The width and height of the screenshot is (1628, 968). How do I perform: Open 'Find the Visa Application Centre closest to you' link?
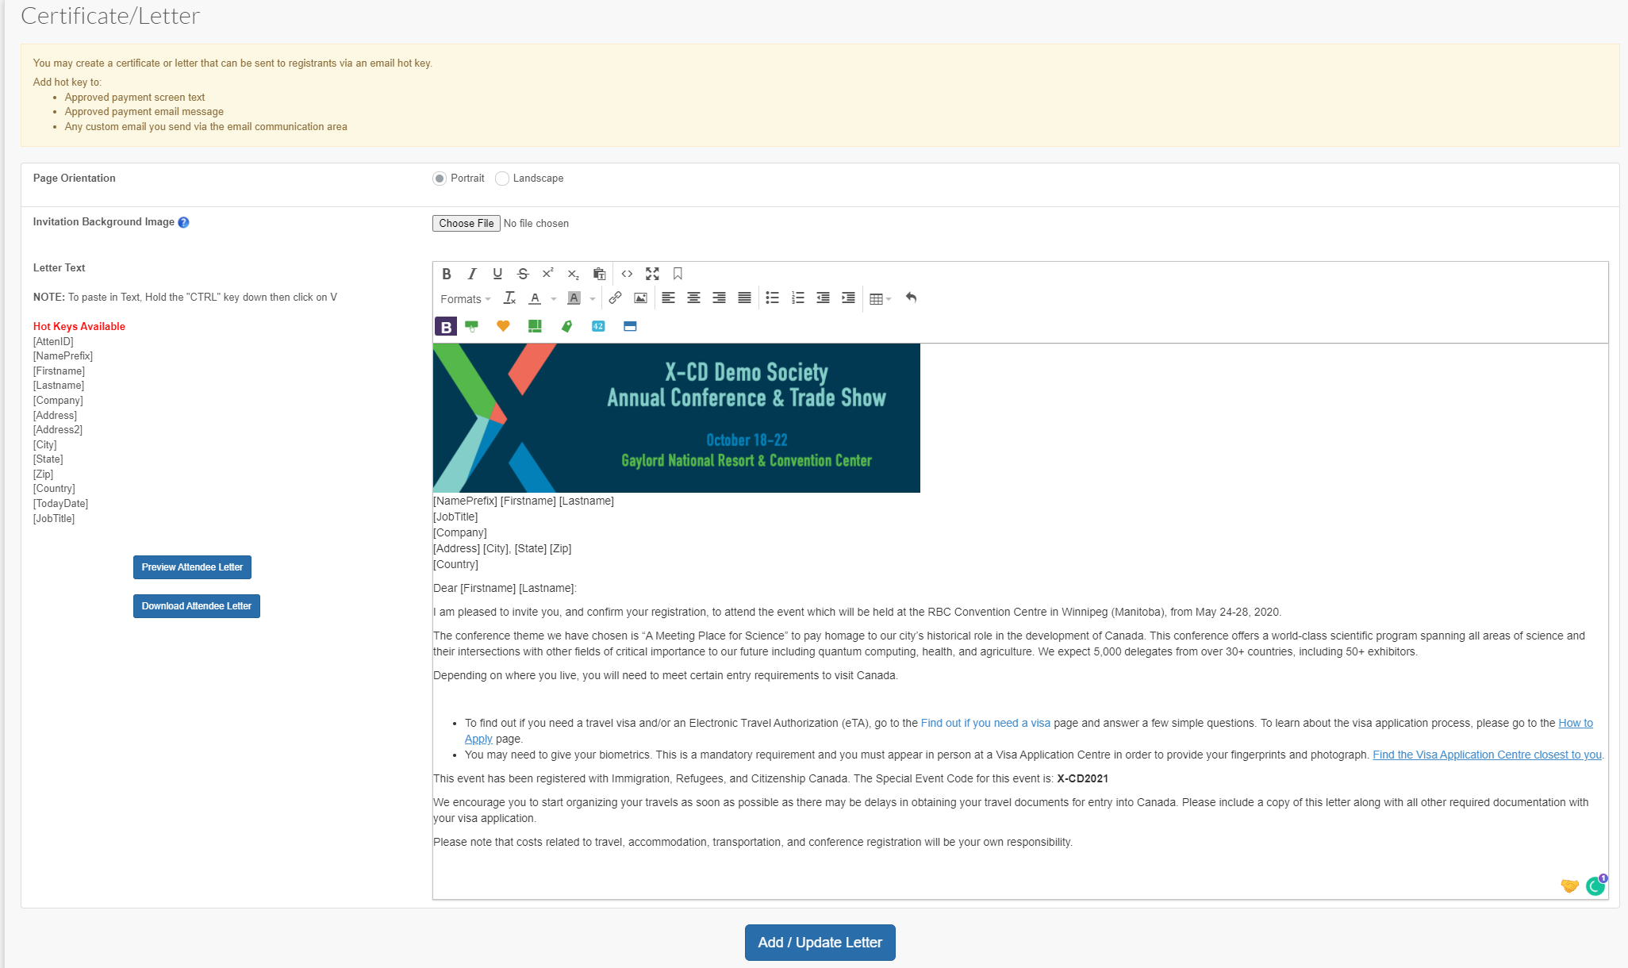point(1487,755)
